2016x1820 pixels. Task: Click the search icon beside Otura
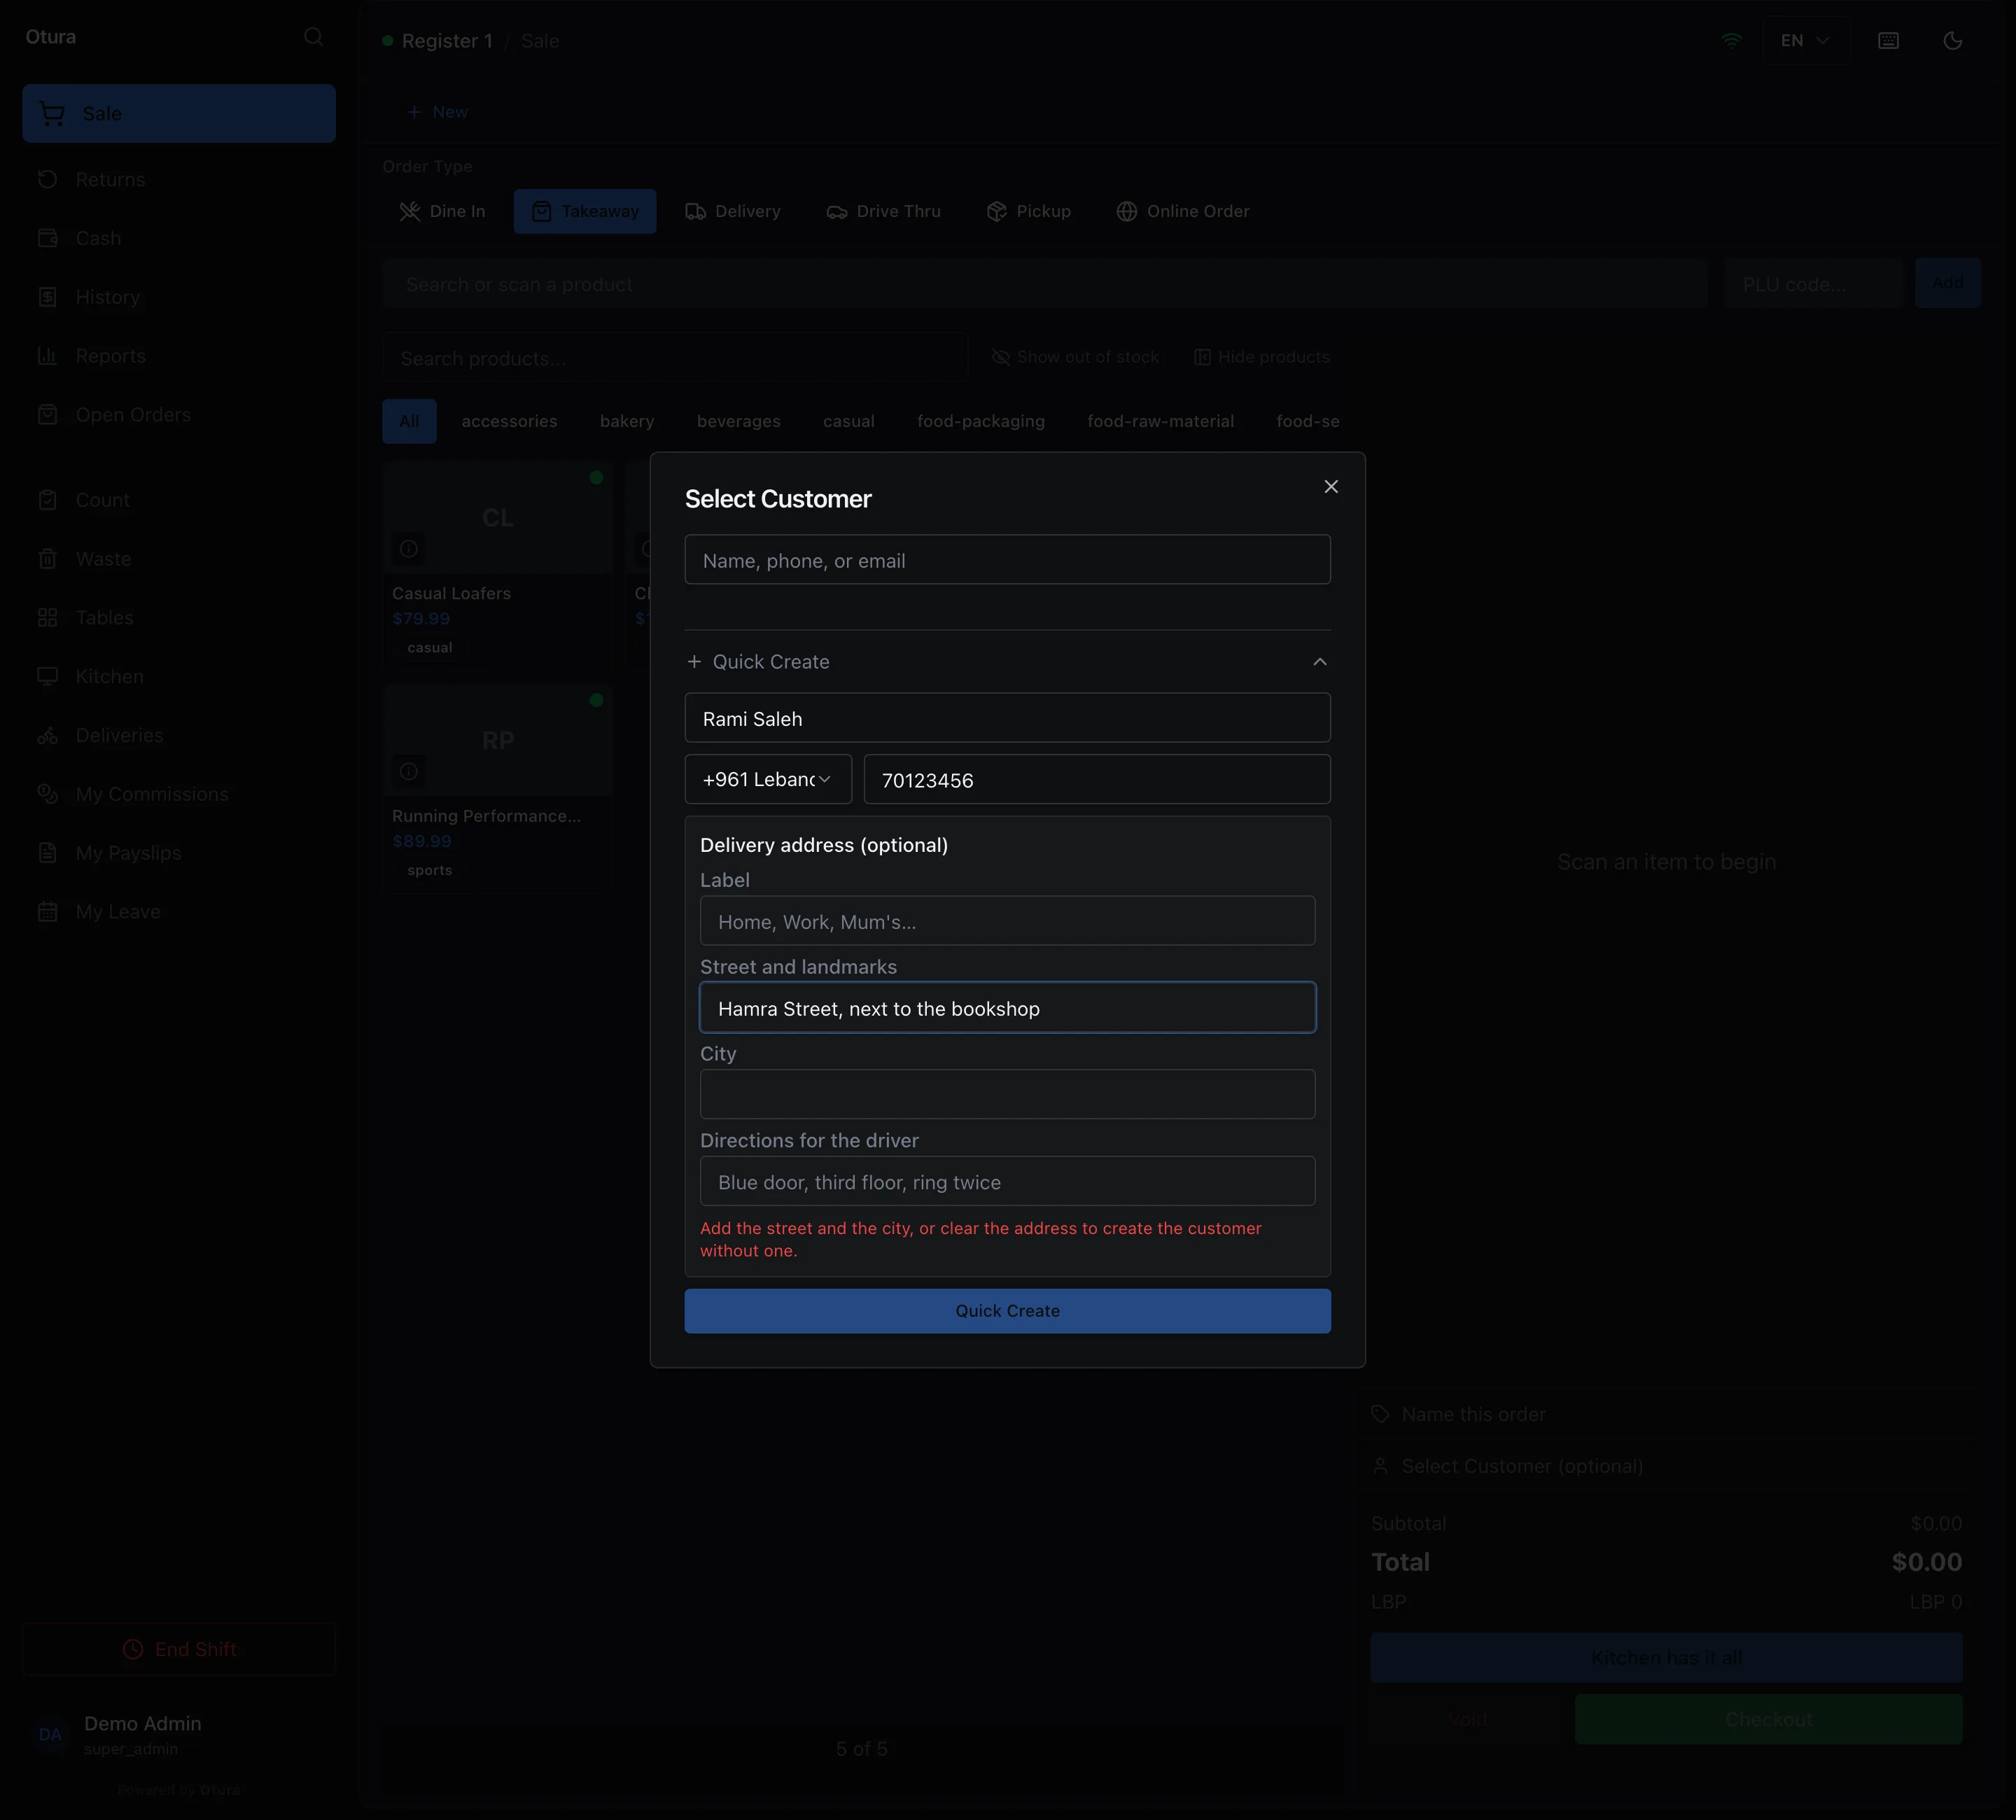tap(313, 37)
